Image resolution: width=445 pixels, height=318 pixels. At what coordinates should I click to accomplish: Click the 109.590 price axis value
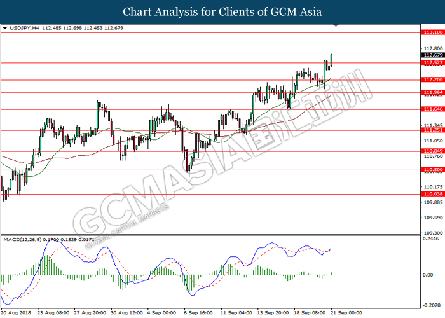point(433,218)
